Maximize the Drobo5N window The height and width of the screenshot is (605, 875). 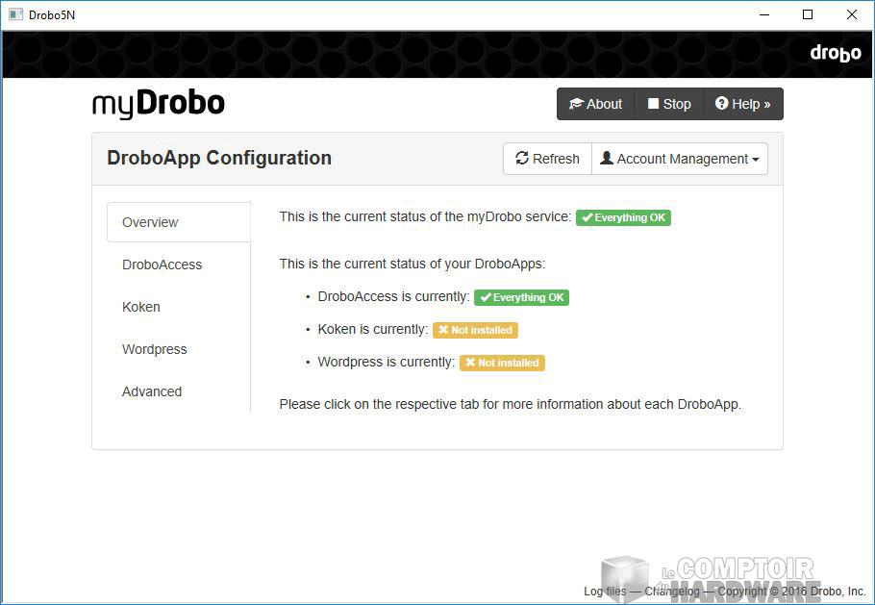(x=808, y=14)
